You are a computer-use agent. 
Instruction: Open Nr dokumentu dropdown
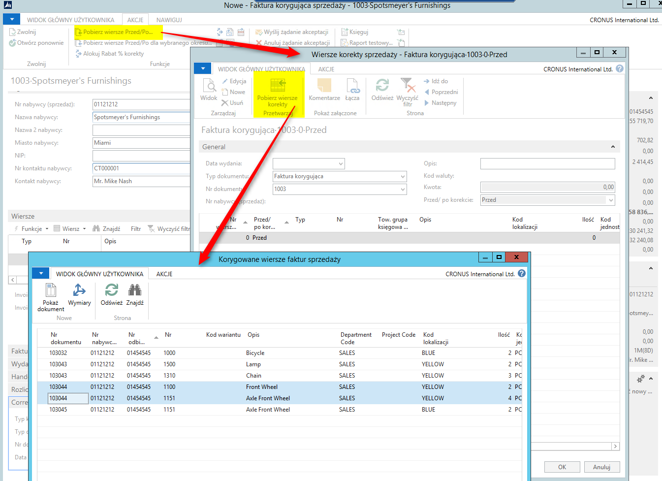403,189
